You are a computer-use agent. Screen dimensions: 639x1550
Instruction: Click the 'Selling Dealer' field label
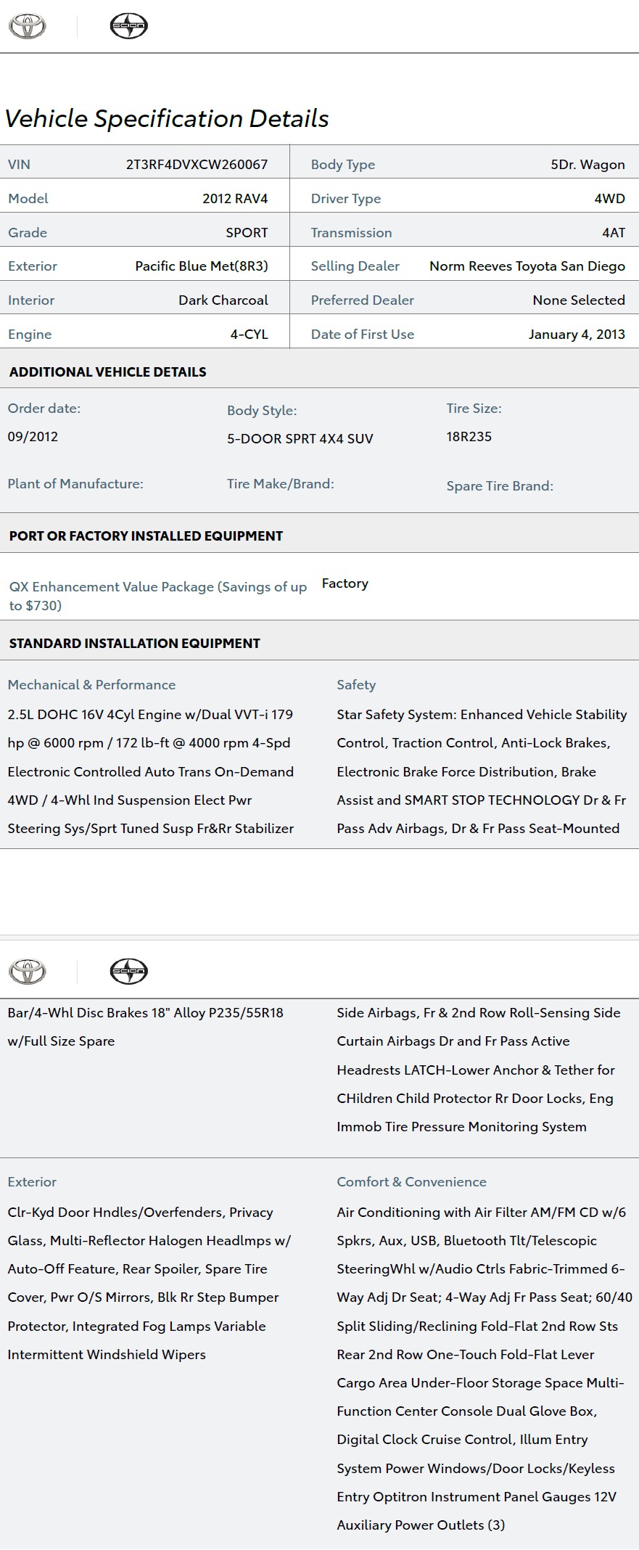[355, 266]
